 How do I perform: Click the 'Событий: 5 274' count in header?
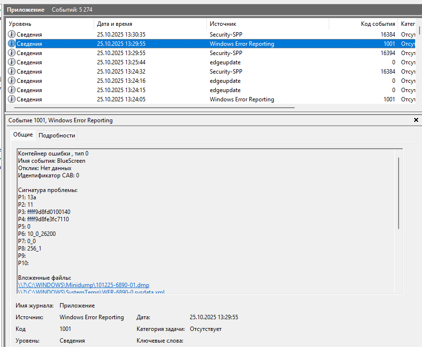pyautogui.click(x=72, y=10)
